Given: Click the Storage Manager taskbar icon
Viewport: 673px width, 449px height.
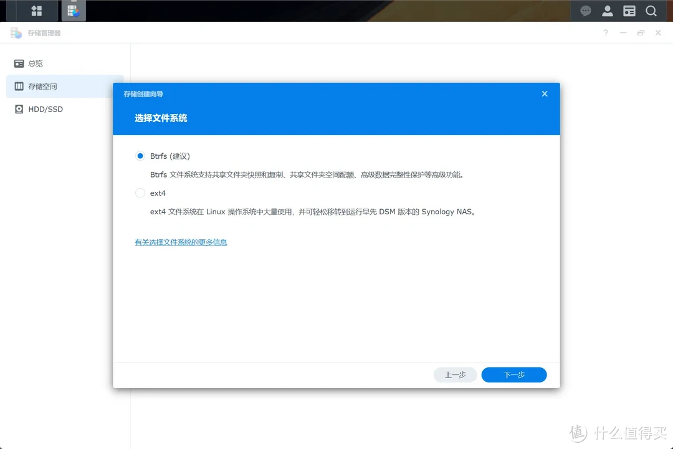Looking at the screenshot, I should 74,11.
